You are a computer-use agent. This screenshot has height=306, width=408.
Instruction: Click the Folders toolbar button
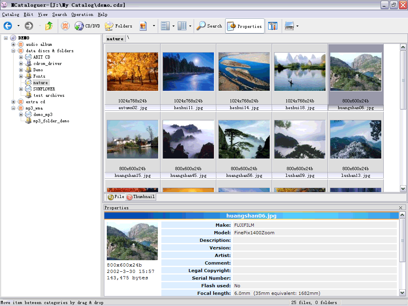118,26
